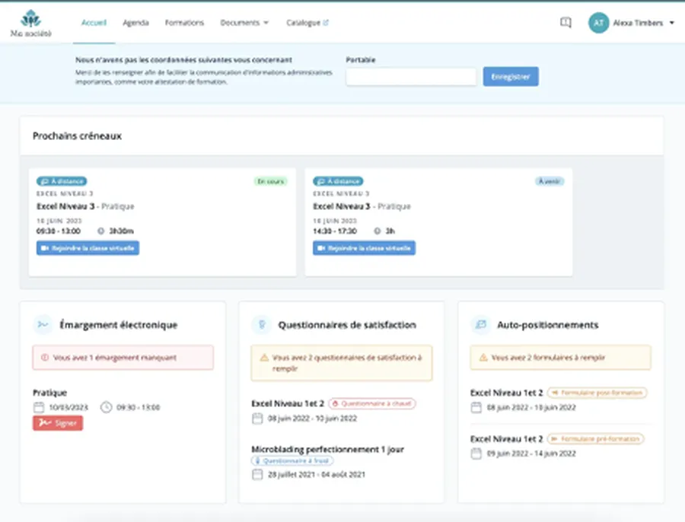Click the AT user avatar
The width and height of the screenshot is (685, 522).
(598, 23)
